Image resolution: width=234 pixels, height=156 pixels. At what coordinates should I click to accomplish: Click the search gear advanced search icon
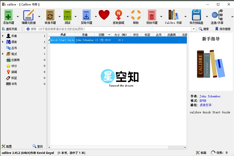(28, 29)
